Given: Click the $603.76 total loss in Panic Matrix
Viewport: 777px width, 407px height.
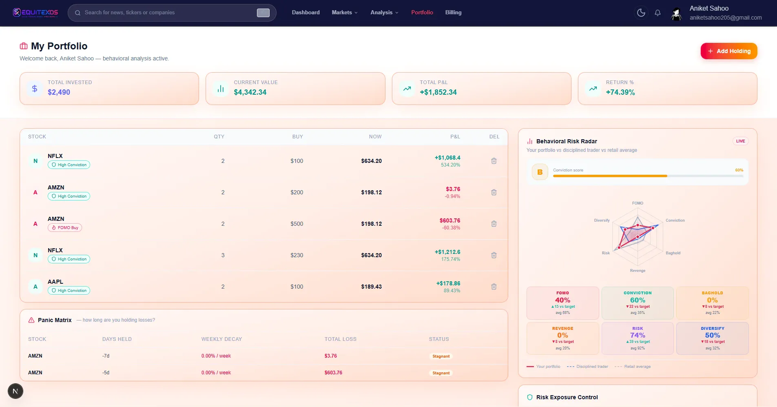Looking at the screenshot, I should pyautogui.click(x=333, y=373).
